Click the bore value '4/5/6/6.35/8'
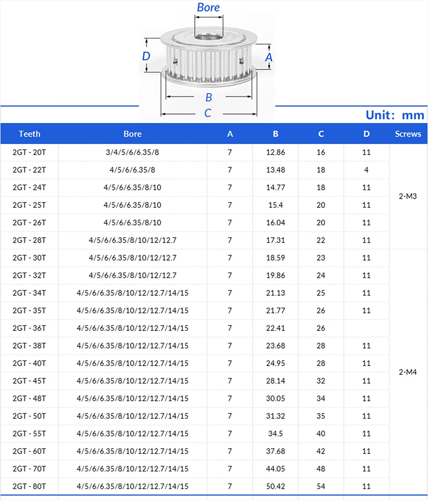428x500 pixels. point(132,170)
